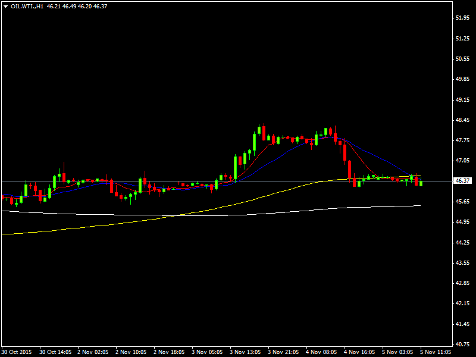Select the 42.85 price scale label
The width and height of the screenshot is (476, 357).
[462, 283]
